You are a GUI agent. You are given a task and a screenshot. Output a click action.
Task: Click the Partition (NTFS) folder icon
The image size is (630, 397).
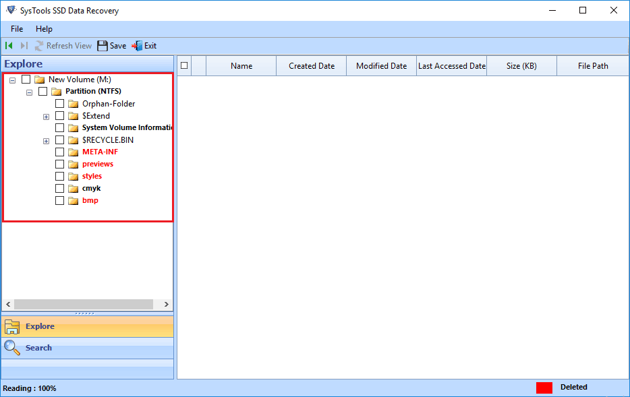56,92
